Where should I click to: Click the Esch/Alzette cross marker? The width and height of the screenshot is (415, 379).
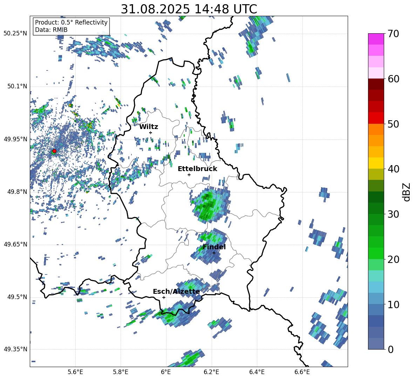point(164,297)
